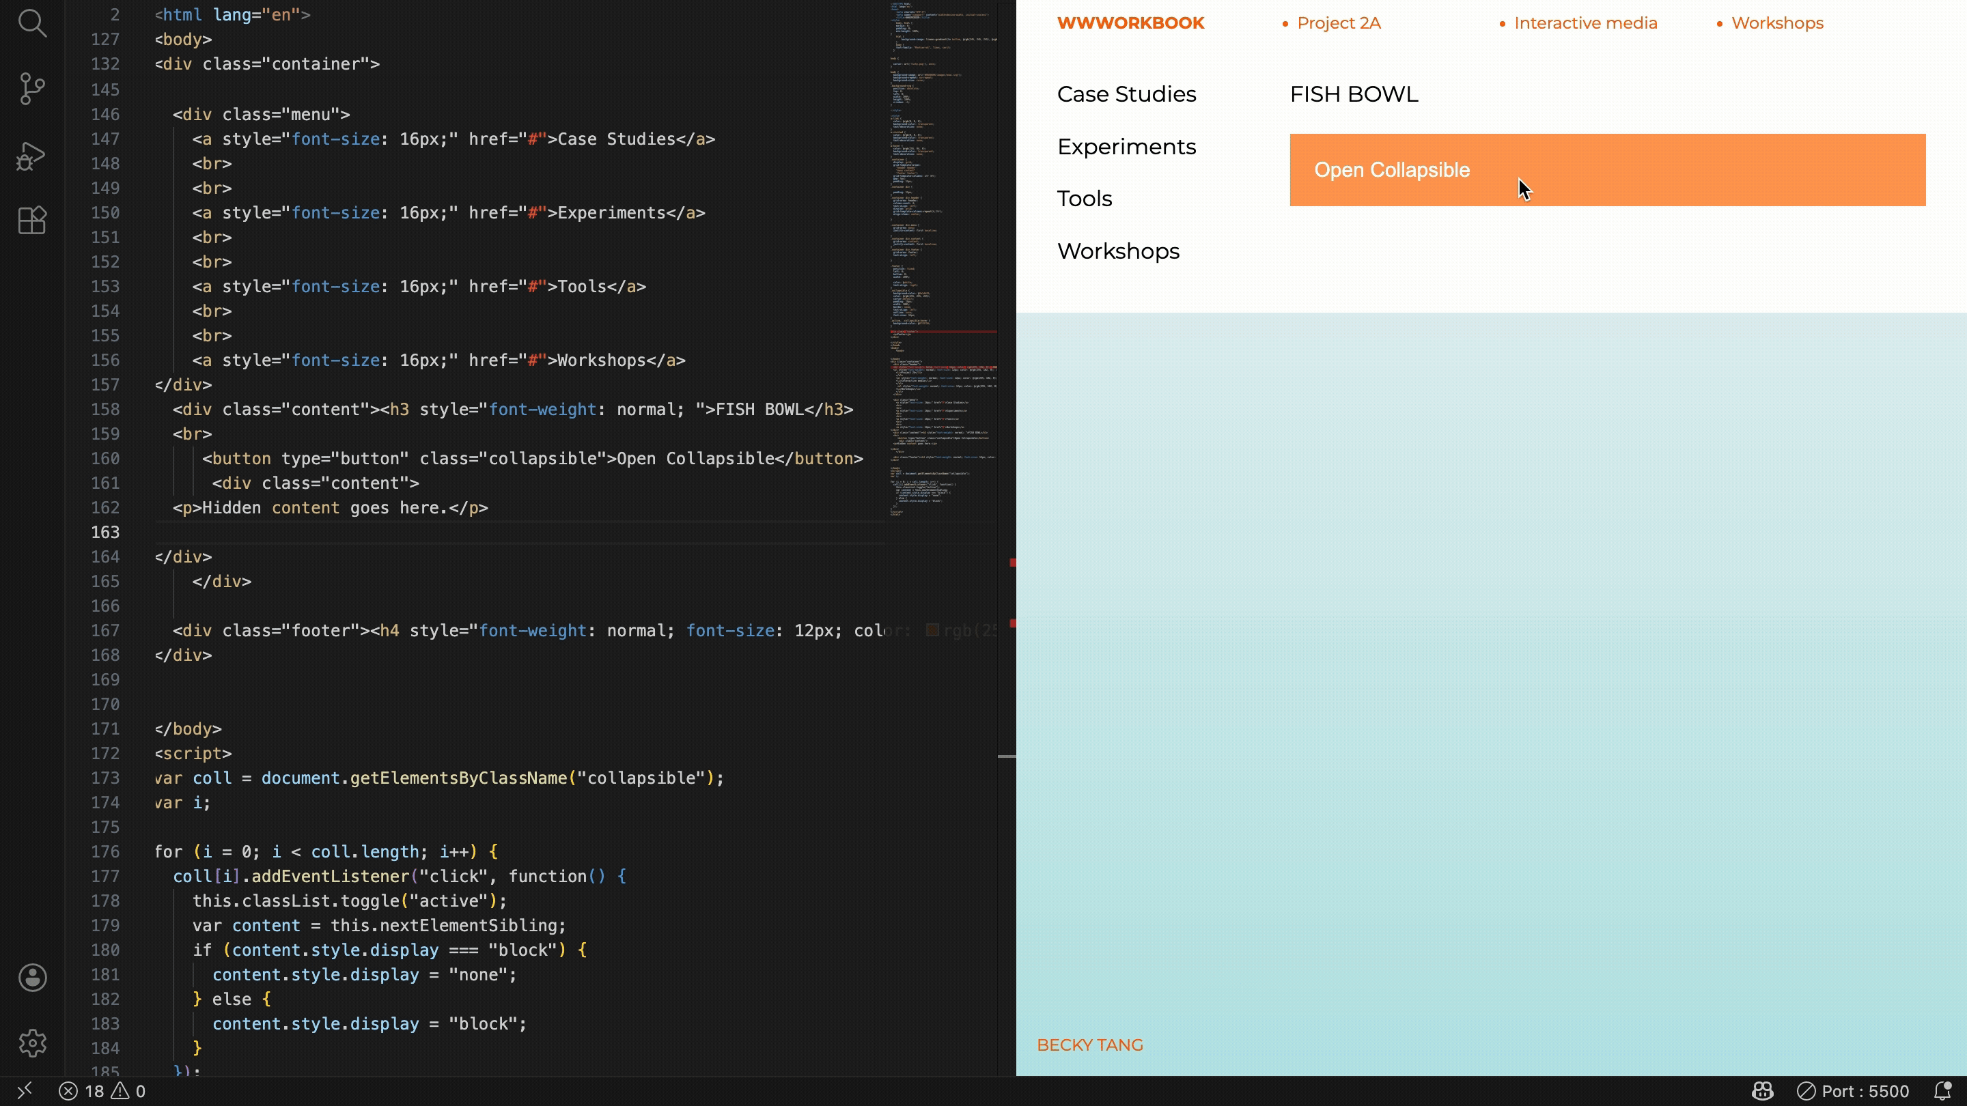Open the Manage gear menu
The image size is (1967, 1106).
pyautogui.click(x=32, y=1043)
